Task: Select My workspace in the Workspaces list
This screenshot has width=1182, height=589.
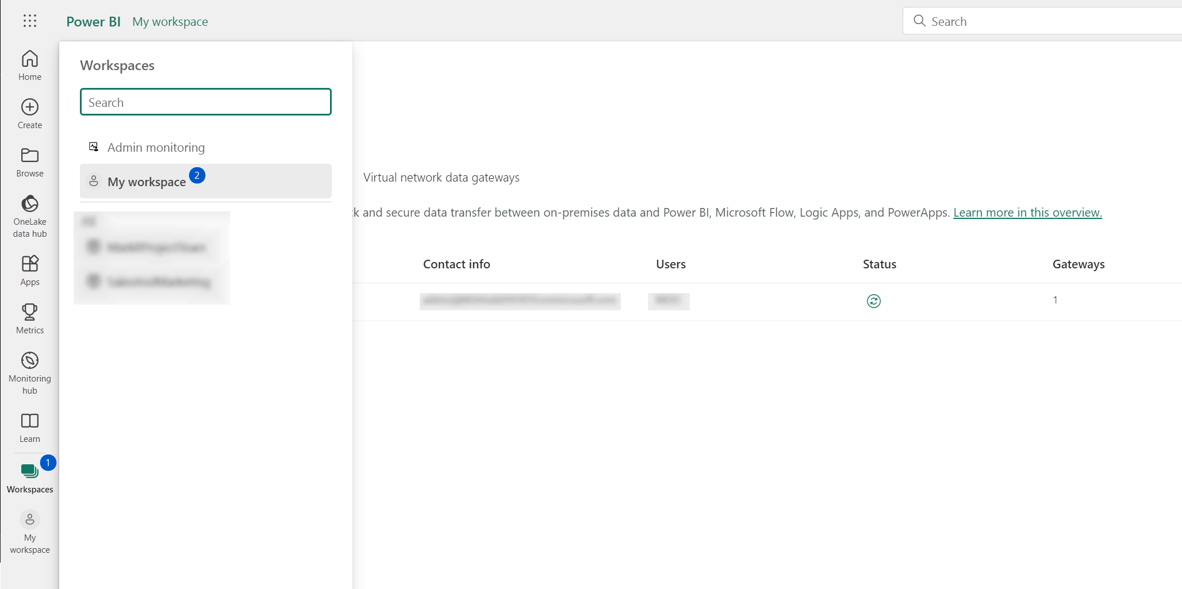Action: point(206,181)
